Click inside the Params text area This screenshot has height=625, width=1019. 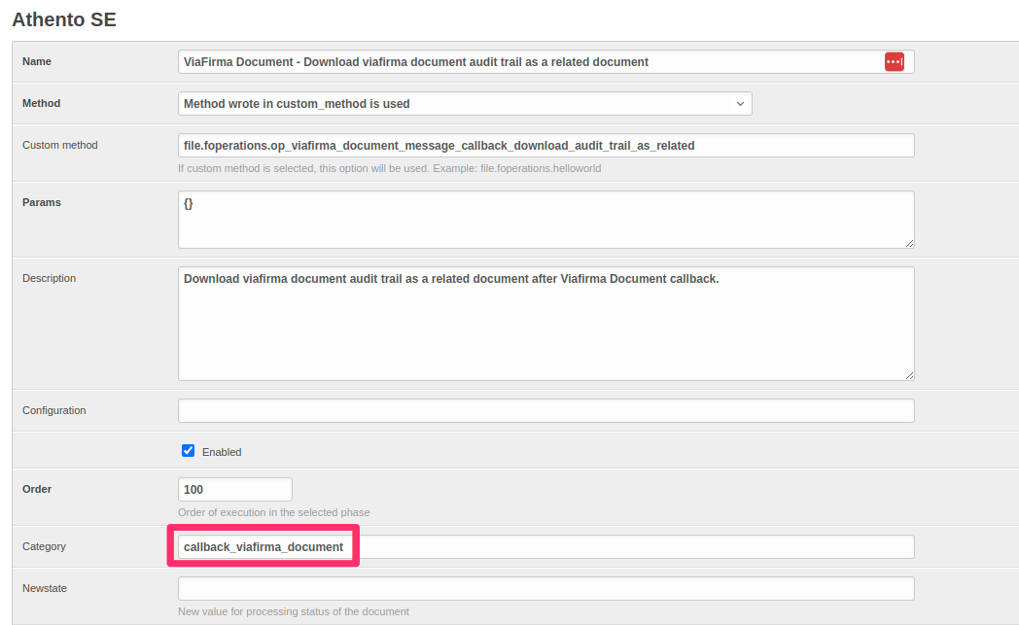(x=545, y=220)
